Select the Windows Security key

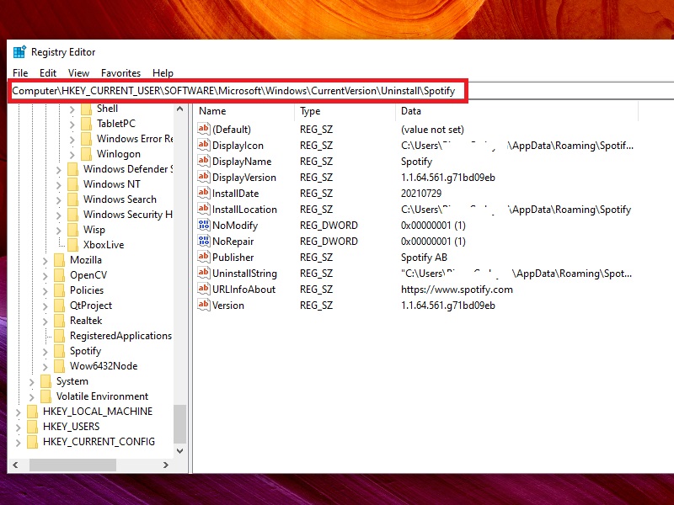point(128,215)
